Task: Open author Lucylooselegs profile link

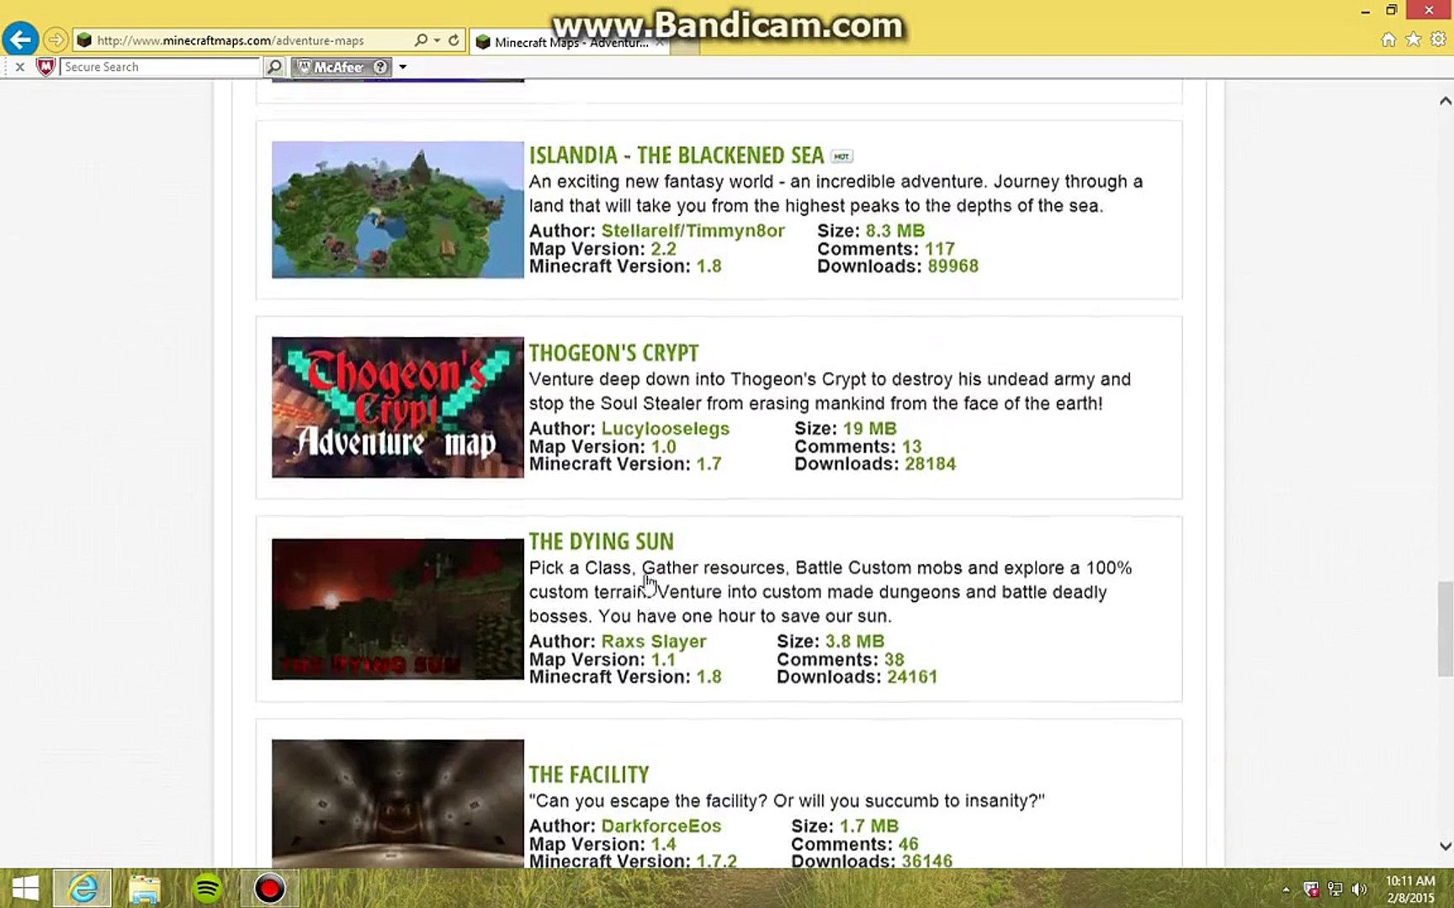Action: (x=665, y=428)
